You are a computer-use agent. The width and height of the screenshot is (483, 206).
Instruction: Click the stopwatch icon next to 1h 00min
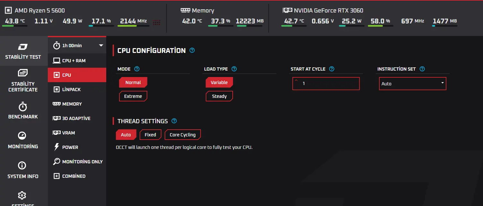coord(56,45)
